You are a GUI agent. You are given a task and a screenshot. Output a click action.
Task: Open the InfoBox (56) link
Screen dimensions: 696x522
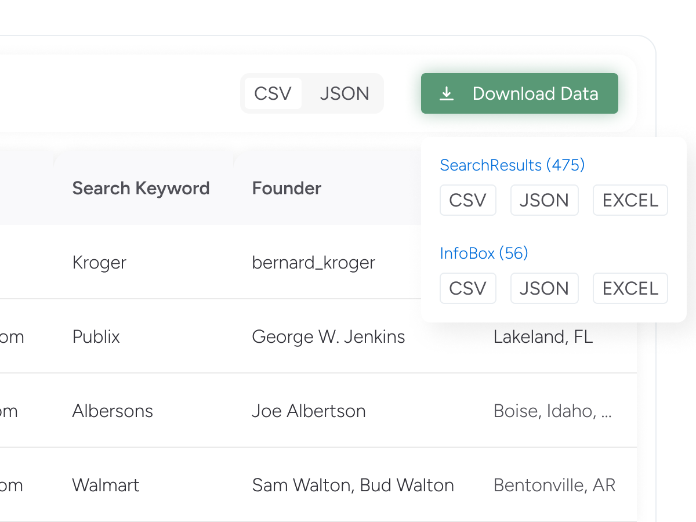click(484, 253)
